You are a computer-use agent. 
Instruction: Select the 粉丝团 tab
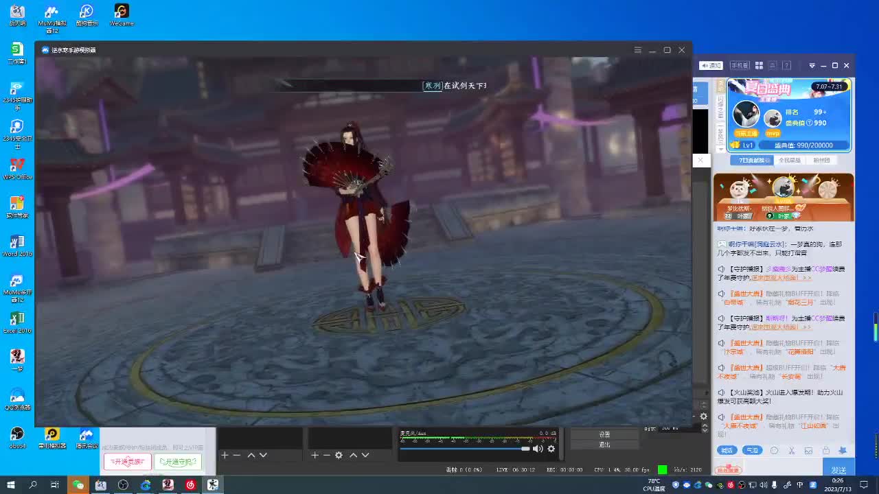tap(821, 160)
